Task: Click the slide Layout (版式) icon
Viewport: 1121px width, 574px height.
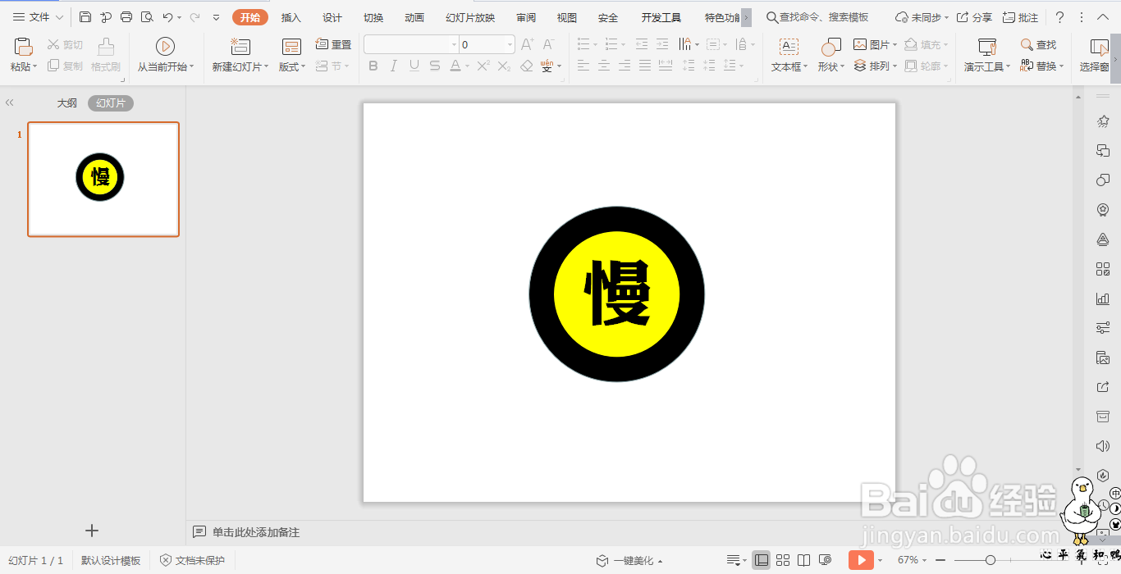Action: tap(291, 47)
